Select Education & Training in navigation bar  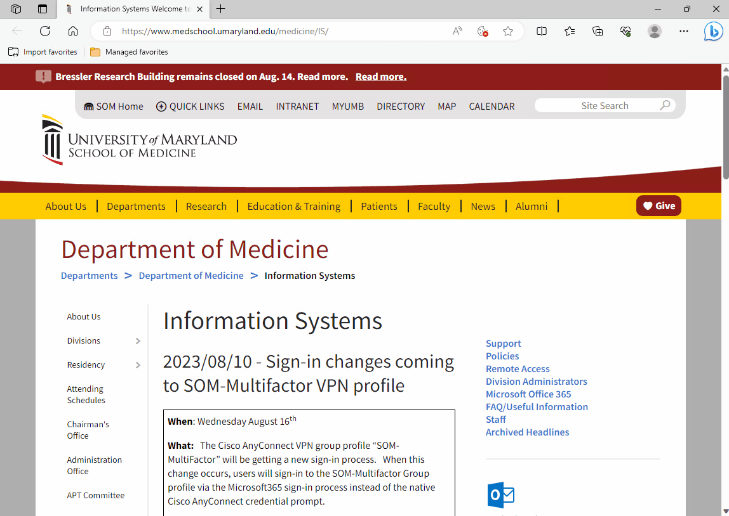(293, 206)
